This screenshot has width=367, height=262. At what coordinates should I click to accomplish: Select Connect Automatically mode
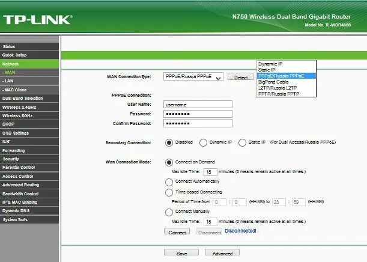[x=169, y=182]
